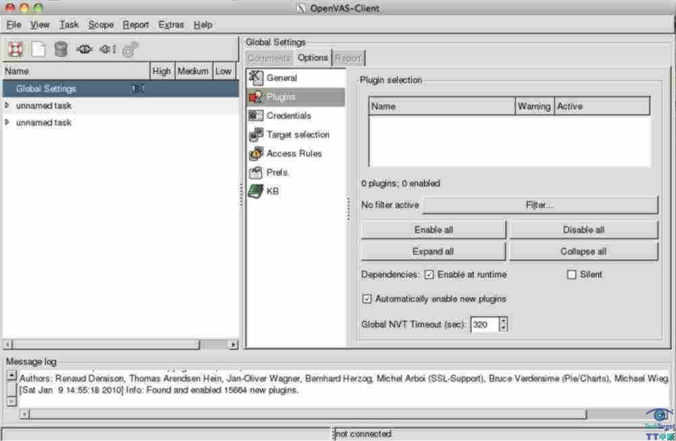Toggle Enable at runtime dependencies checkbox
676x441 pixels.
click(429, 275)
